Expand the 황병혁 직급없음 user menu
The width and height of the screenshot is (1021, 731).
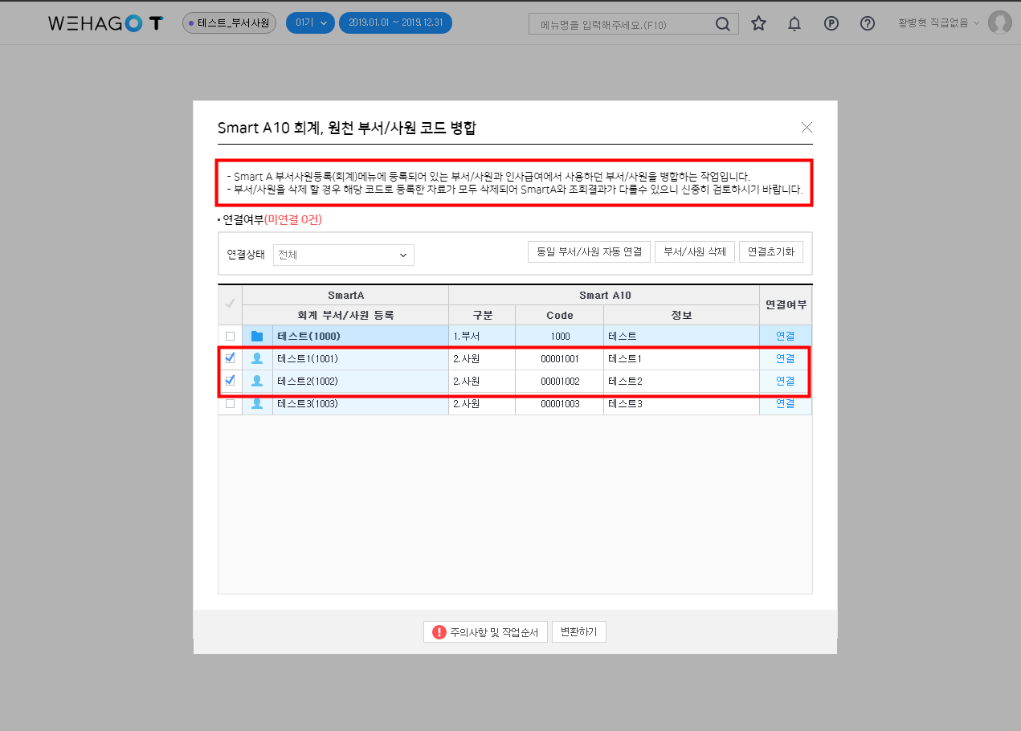[938, 23]
